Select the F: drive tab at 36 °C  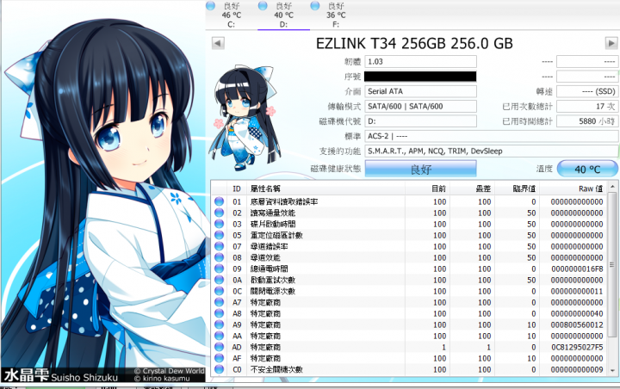(336, 15)
